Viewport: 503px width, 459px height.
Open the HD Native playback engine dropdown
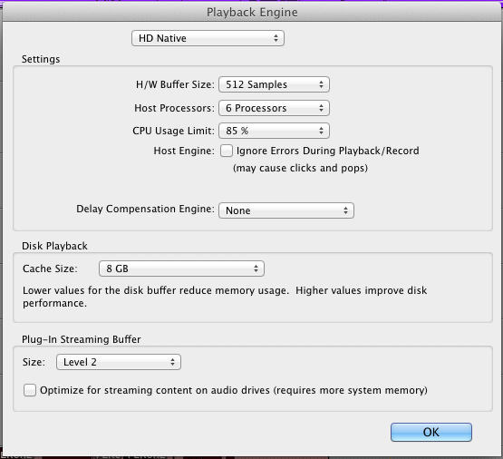[x=208, y=38]
